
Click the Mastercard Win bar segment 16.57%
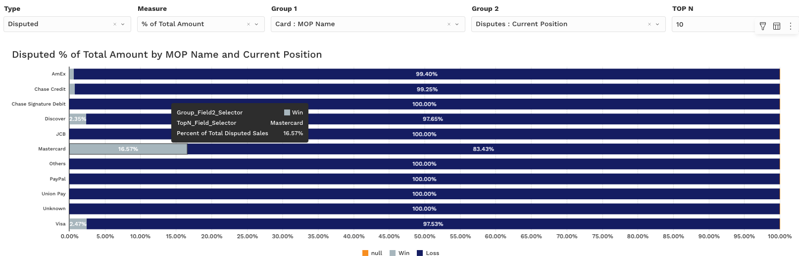[x=128, y=149]
